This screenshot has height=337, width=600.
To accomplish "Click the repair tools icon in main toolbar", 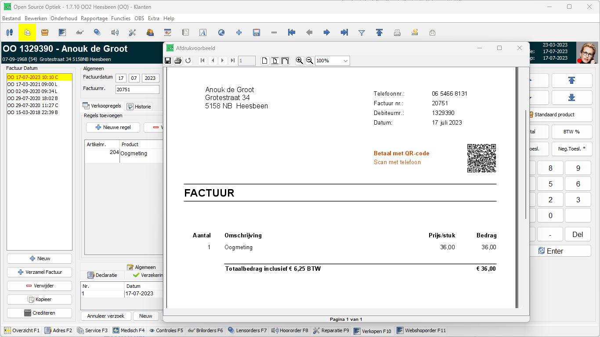I will 132,32.
